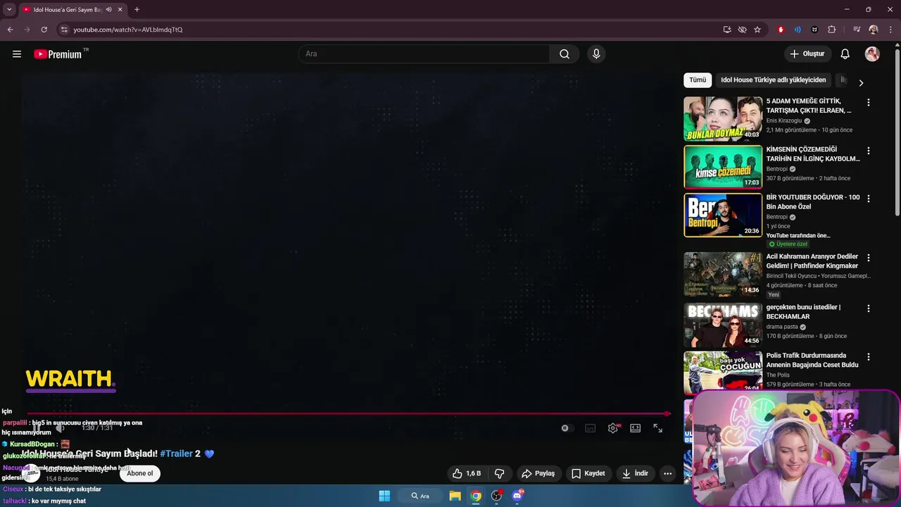Open the taskbar Ara search box

420,496
